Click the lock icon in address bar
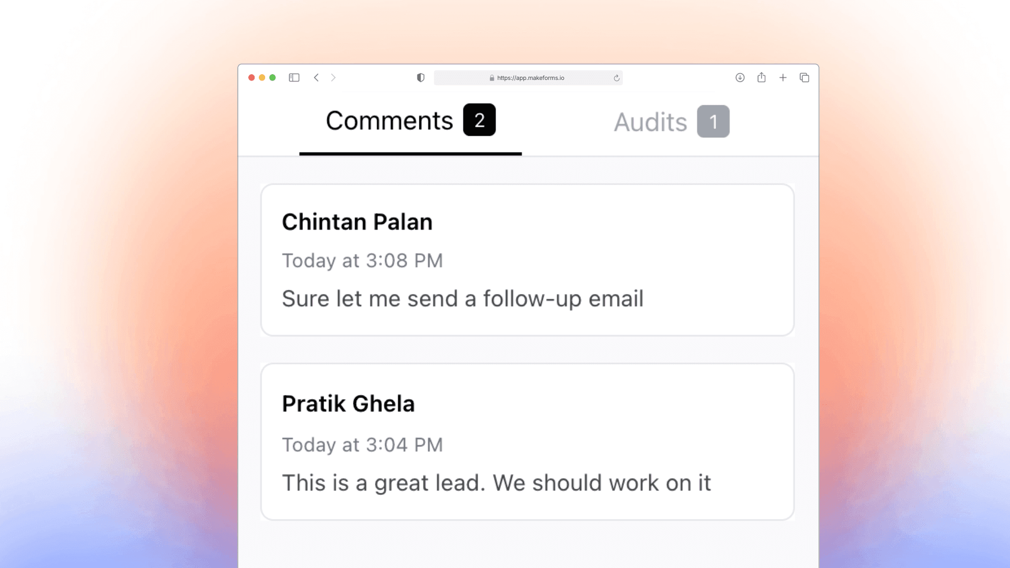This screenshot has width=1010, height=568. coord(492,78)
